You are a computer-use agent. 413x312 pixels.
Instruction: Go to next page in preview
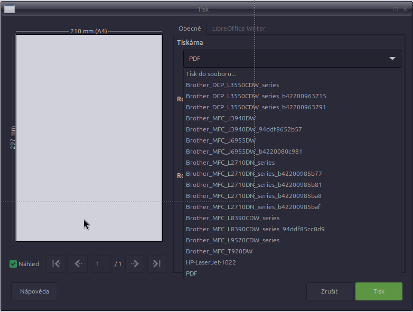tap(135, 264)
